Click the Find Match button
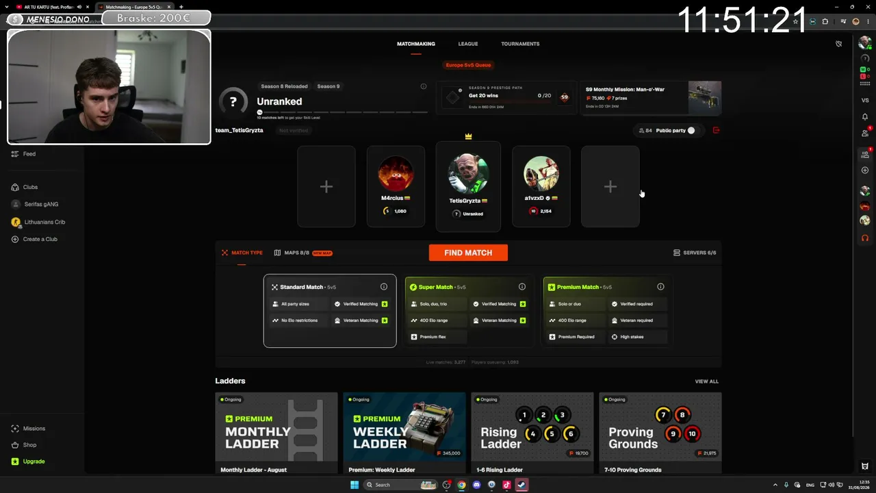This screenshot has width=876, height=493. 468,253
